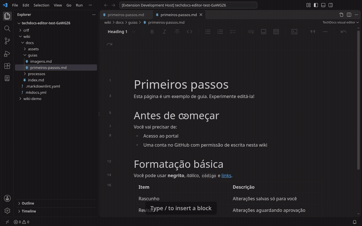Insert a horizontal rule

(x=325, y=32)
